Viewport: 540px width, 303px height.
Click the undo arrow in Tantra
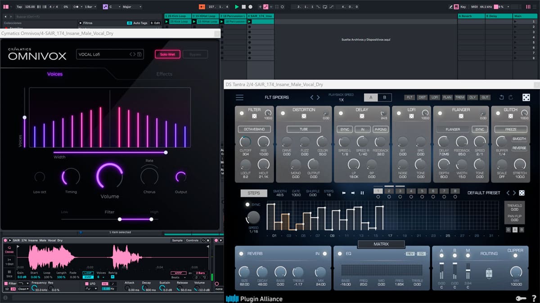pyautogui.click(x=501, y=97)
